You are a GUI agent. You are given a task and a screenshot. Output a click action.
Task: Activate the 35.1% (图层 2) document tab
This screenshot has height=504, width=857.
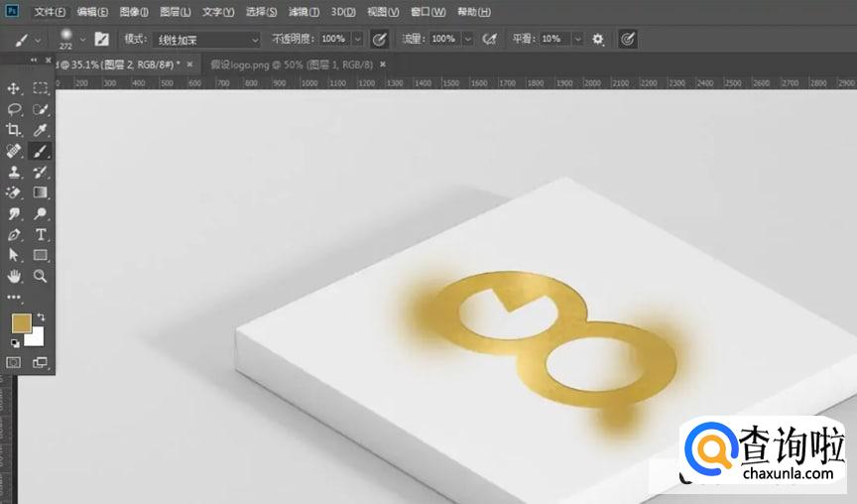(x=116, y=64)
